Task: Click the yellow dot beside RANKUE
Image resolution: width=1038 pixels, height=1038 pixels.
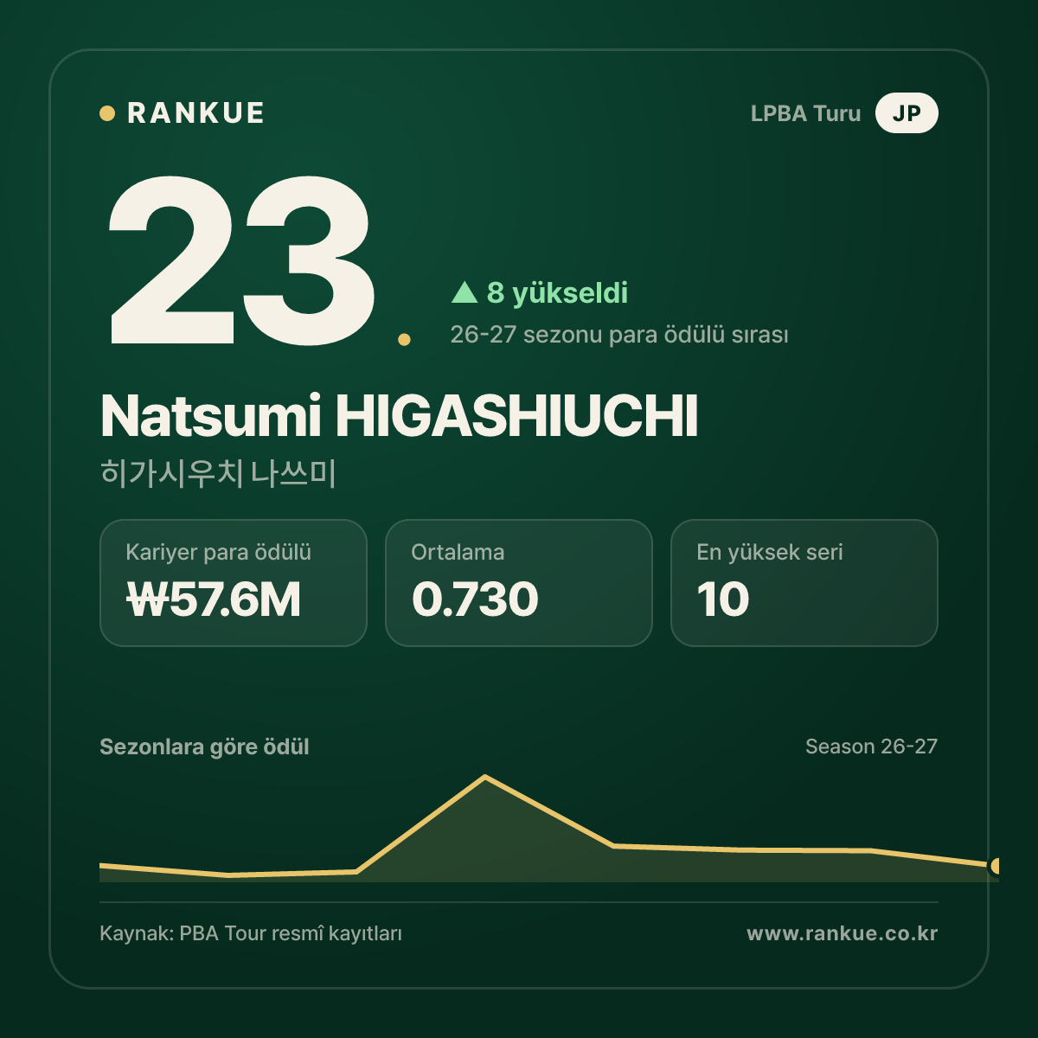Action: point(107,113)
